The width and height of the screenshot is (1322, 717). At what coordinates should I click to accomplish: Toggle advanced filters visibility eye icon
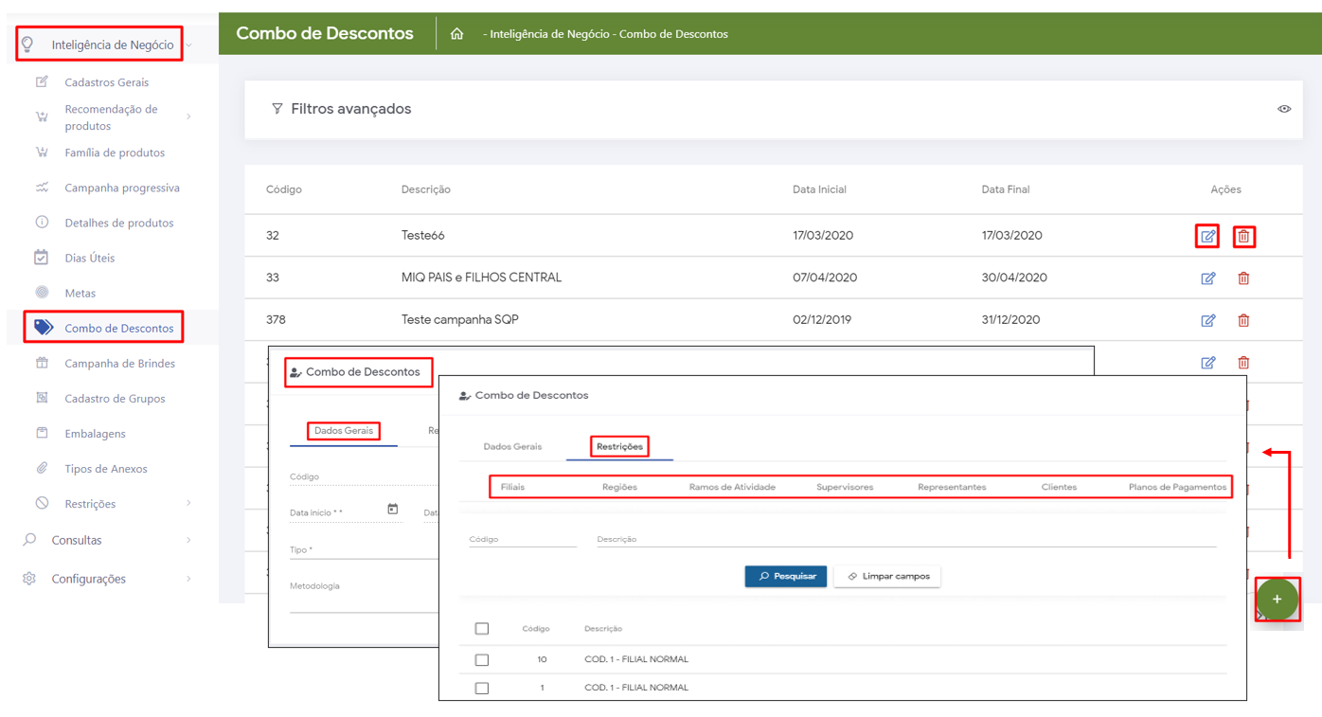point(1283,109)
